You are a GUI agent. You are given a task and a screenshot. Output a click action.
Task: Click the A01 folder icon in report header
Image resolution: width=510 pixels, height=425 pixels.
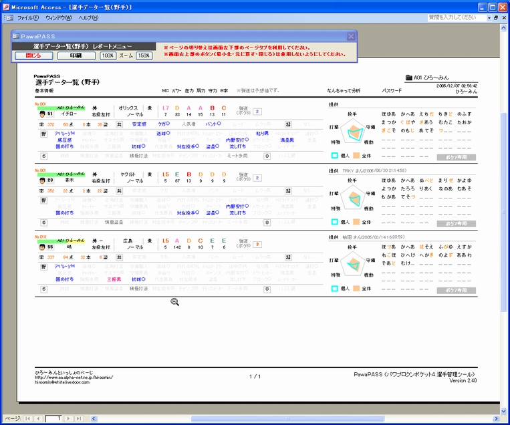(x=409, y=78)
